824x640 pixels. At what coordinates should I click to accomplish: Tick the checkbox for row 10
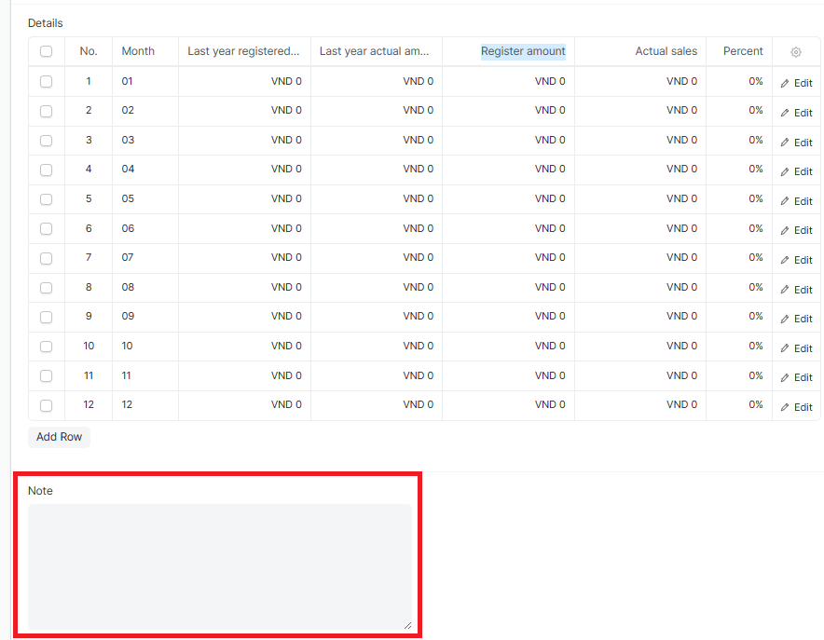[x=47, y=347]
